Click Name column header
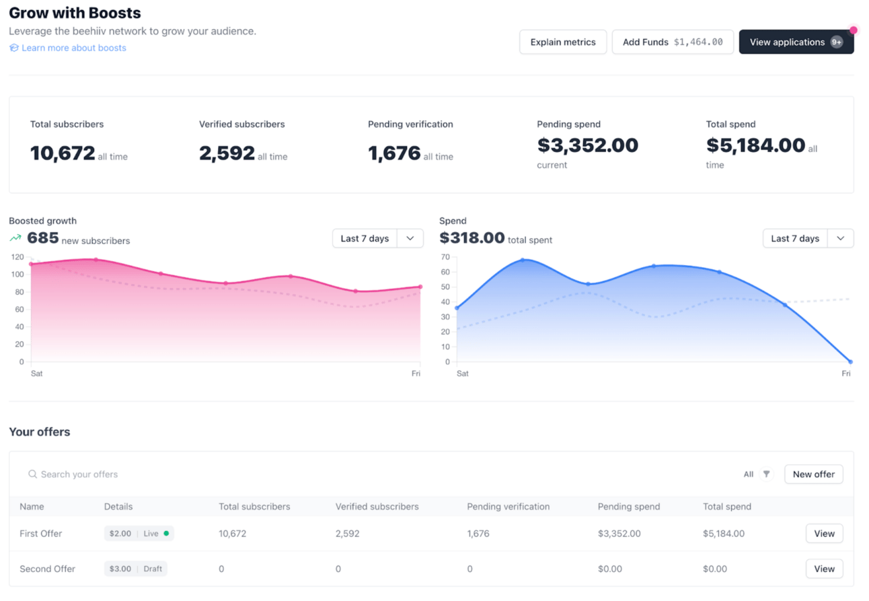Image resolution: width=869 pixels, height=601 pixels. click(32, 507)
